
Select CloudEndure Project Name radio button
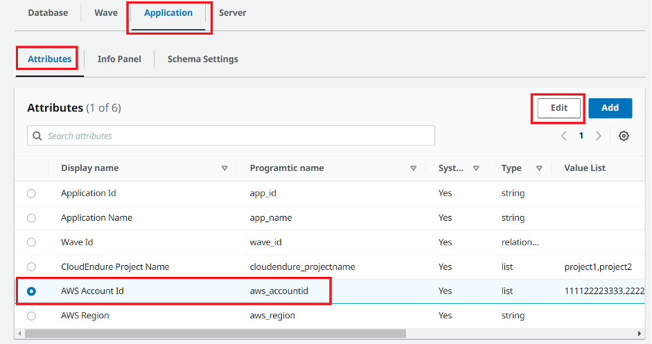click(31, 266)
